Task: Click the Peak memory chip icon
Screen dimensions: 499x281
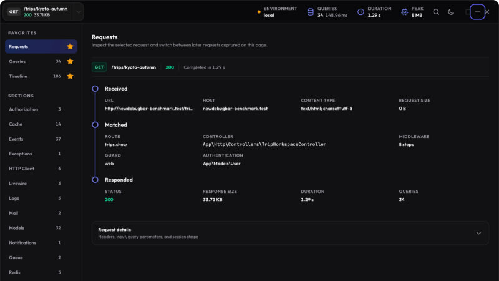Action: pos(404,12)
